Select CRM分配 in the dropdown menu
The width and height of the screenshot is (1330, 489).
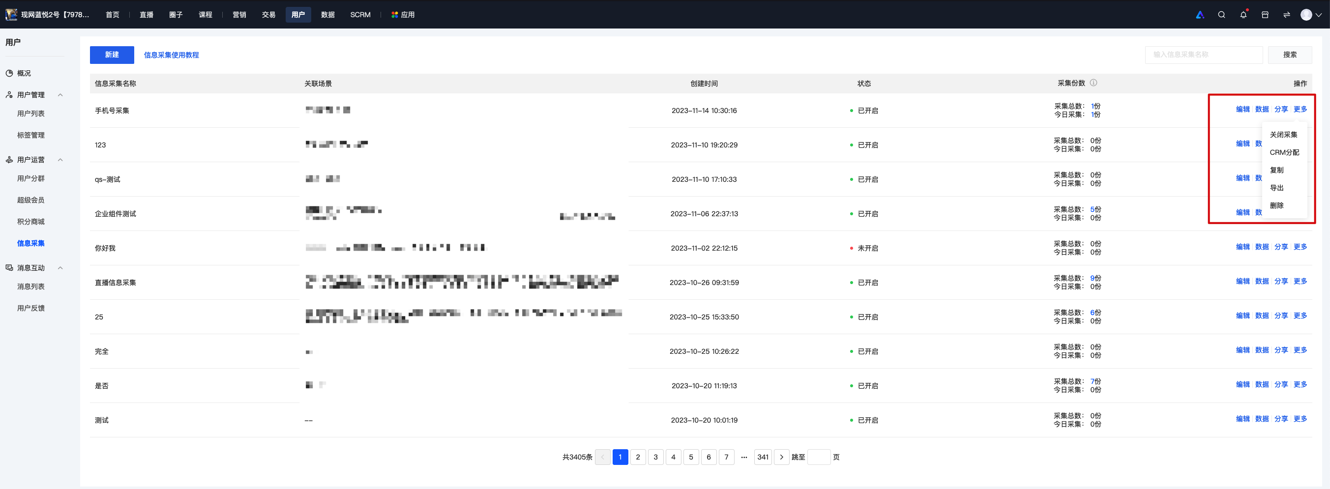coord(1284,152)
